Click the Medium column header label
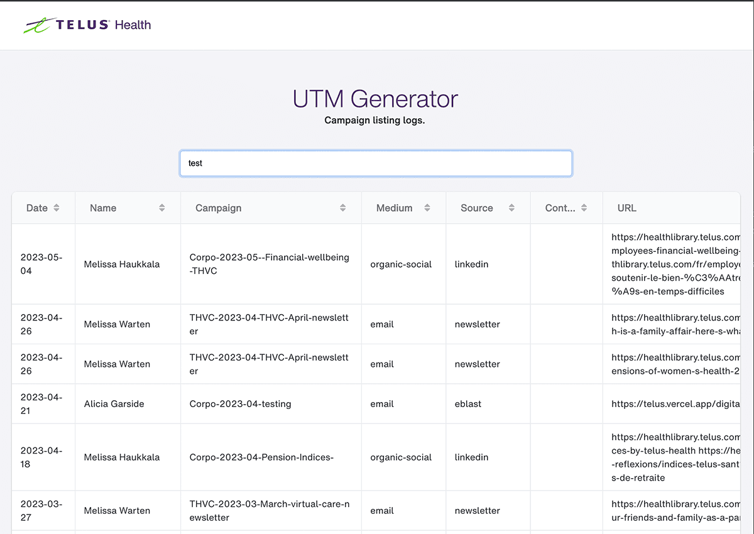This screenshot has height=534, width=754. (x=395, y=208)
